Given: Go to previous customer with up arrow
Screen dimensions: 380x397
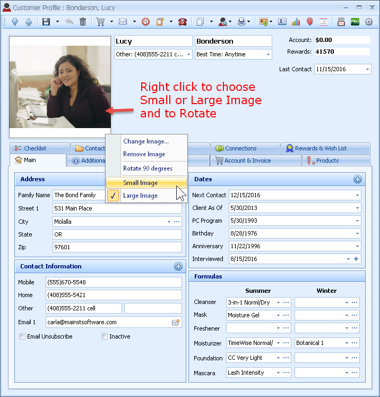Looking at the screenshot, I should [x=29, y=22].
